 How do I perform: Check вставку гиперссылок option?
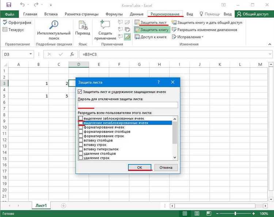(x=81, y=149)
